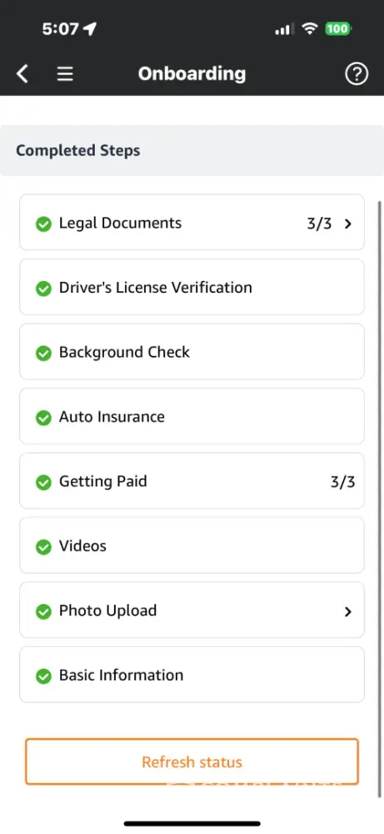Open the Getting Paid 3/3 step
Viewport: 384px width, 834px height.
point(192,481)
